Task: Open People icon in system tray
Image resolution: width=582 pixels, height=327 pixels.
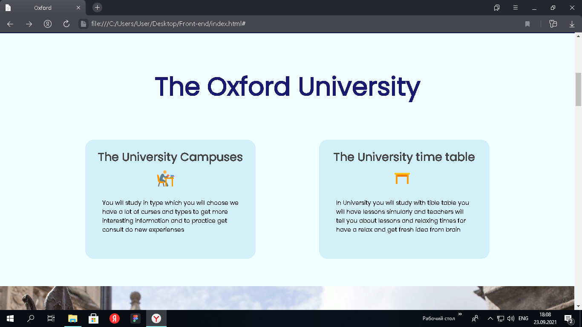Action: tap(475, 318)
